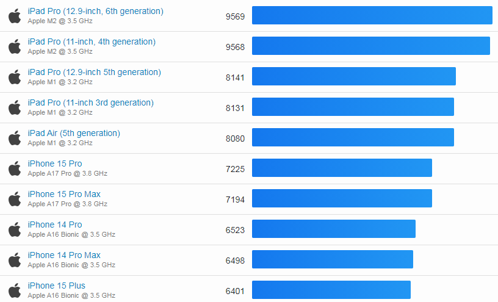The width and height of the screenshot is (498, 302).
Task: Open the iPhone 14 Pro Max link
Action: tap(64, 255)
